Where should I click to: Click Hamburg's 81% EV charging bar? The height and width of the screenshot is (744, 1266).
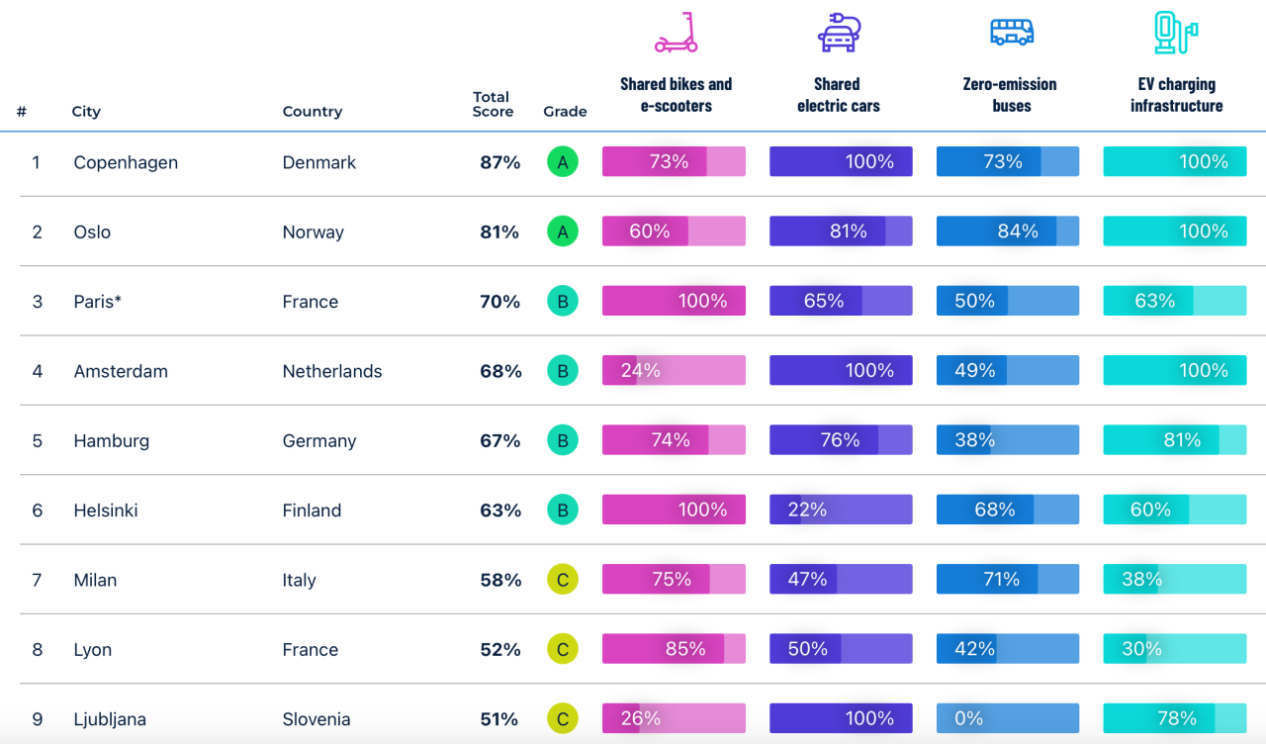click(x=1175, y=440)
